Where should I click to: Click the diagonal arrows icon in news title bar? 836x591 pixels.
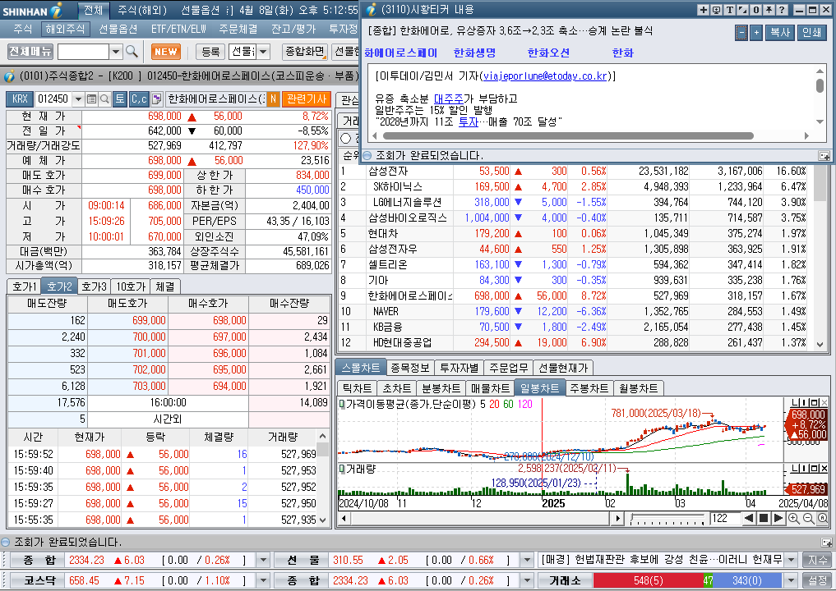742,10
